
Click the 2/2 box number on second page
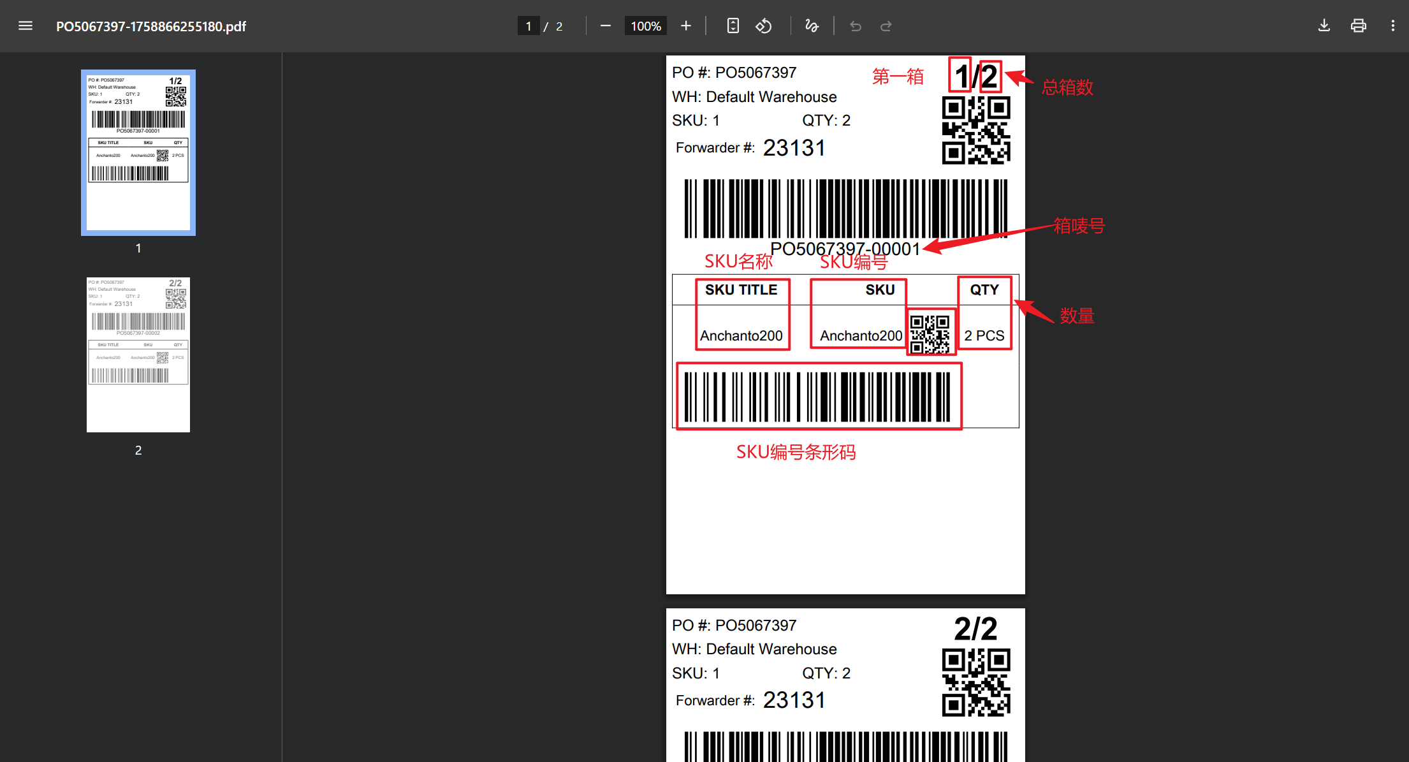(x=975, y=629)
